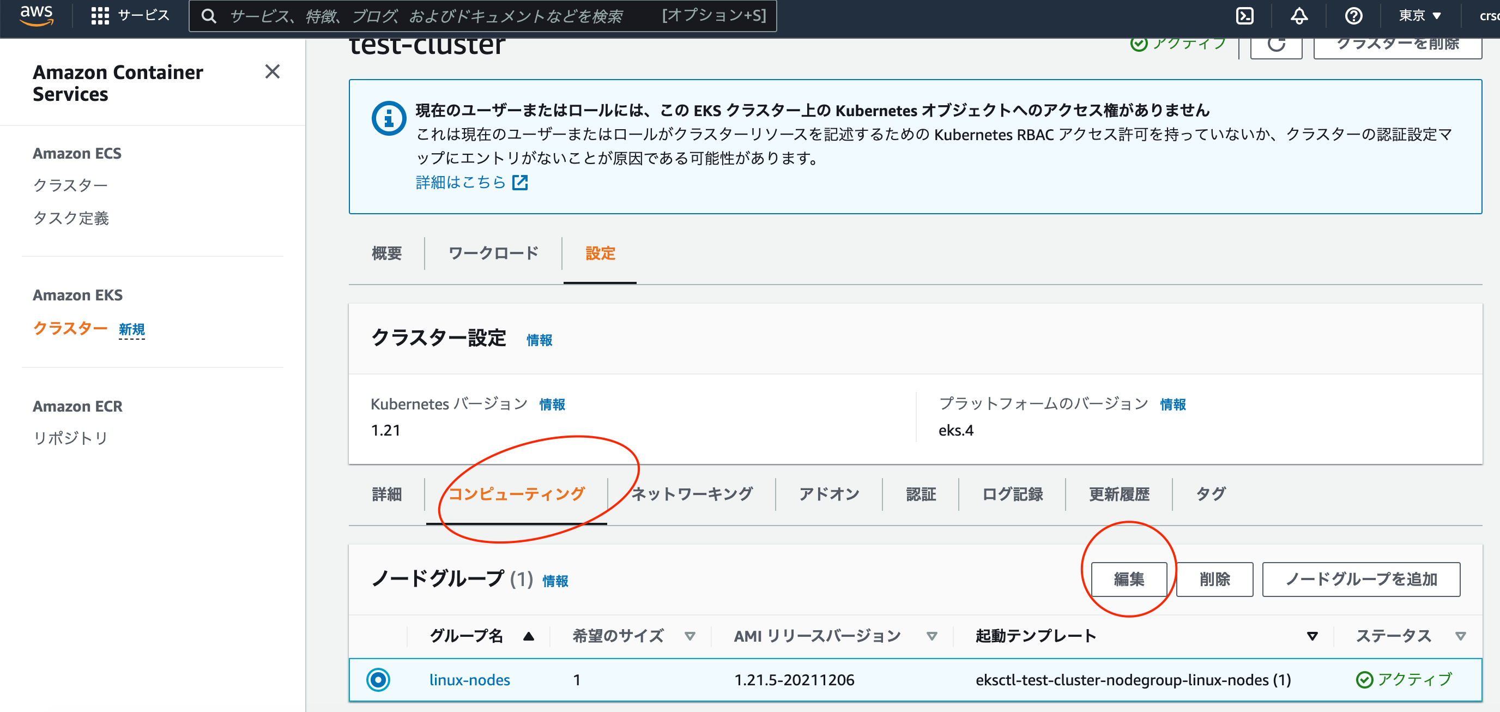Image resolution: width=1500 pixels, height=712 pixels.
Task: Open the 起動テンプレート filter dropdown
Action: 1311,636
